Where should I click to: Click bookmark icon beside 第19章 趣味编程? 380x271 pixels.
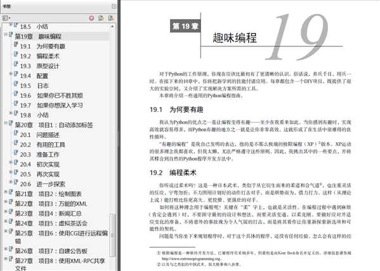(11, 35)
